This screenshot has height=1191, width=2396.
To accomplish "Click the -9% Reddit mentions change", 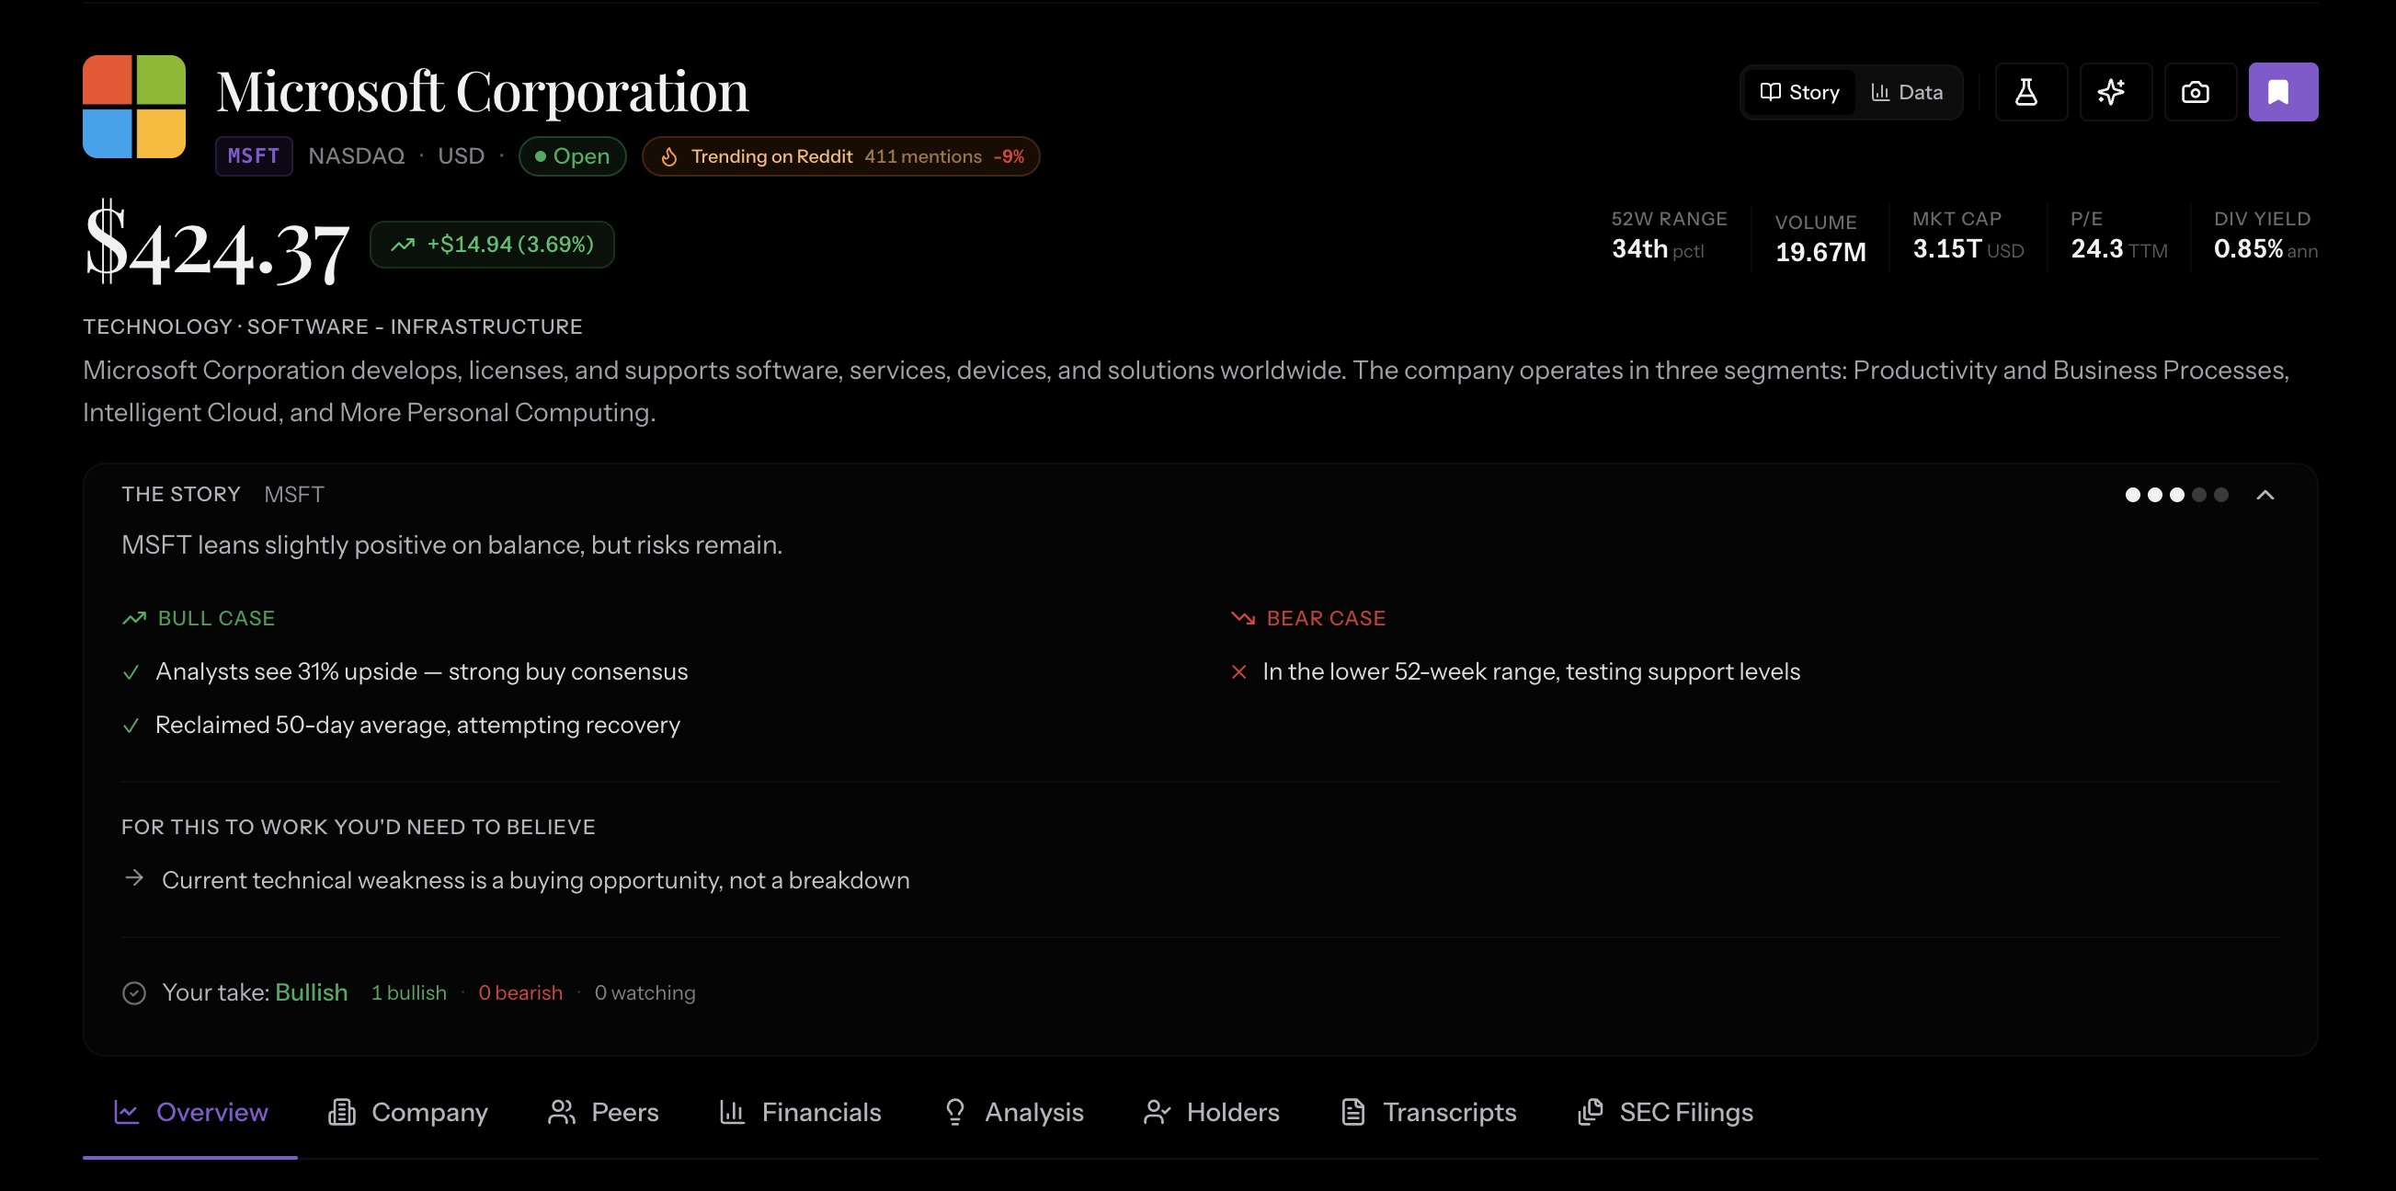I will [1009, 156].
